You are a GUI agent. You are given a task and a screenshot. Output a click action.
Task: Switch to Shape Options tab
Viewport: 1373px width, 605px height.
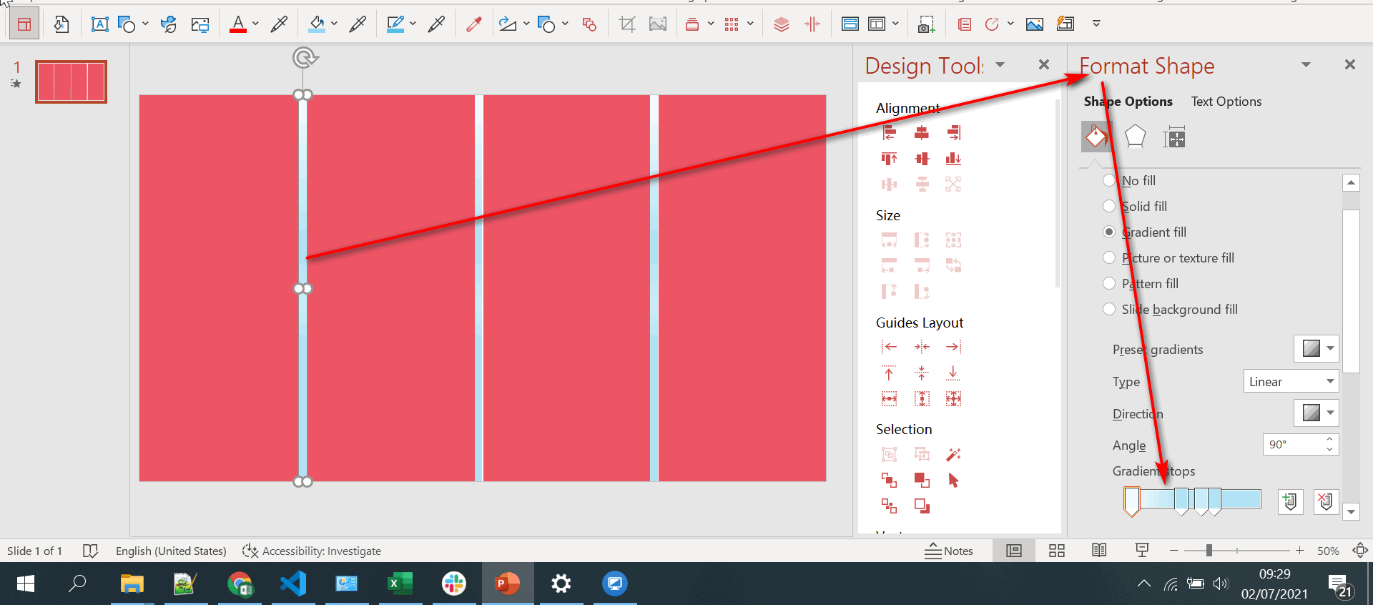coord(1128,102)
